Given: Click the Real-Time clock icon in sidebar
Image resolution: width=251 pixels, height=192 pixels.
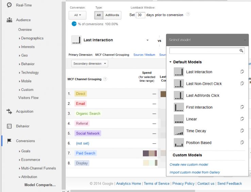Looking at the screenshot, I should coord(9,5).
